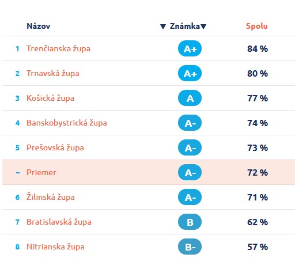295x269 pixels.
Task: Sort table by Spolu column
Action: click(x=257, y=26)
